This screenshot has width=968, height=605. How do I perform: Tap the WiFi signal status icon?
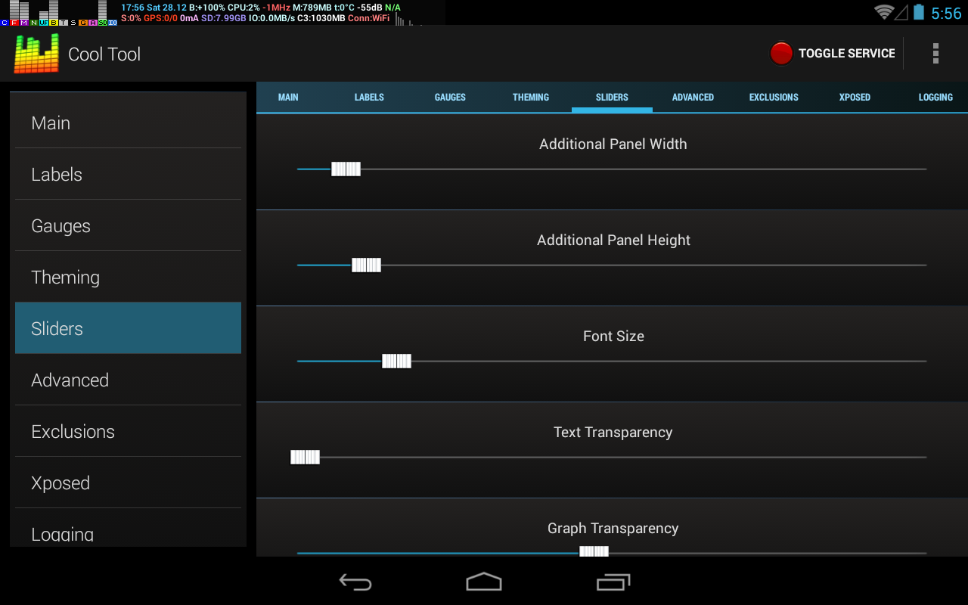coord(883,12)
